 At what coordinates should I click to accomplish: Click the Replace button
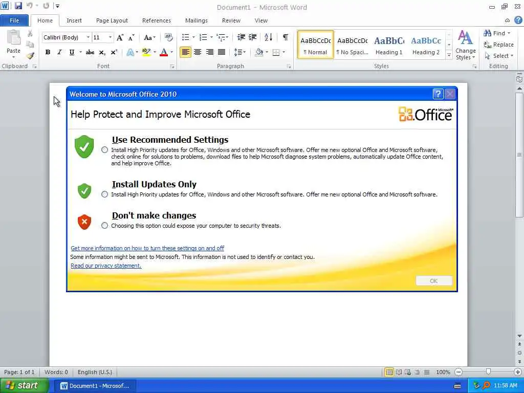pyautogui.click(x=498, y=45)
